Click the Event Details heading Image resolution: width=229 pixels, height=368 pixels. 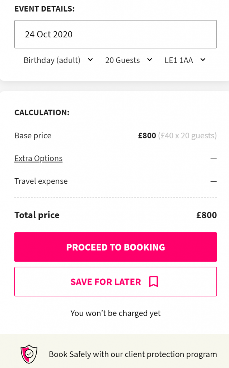tap(45, 9)
